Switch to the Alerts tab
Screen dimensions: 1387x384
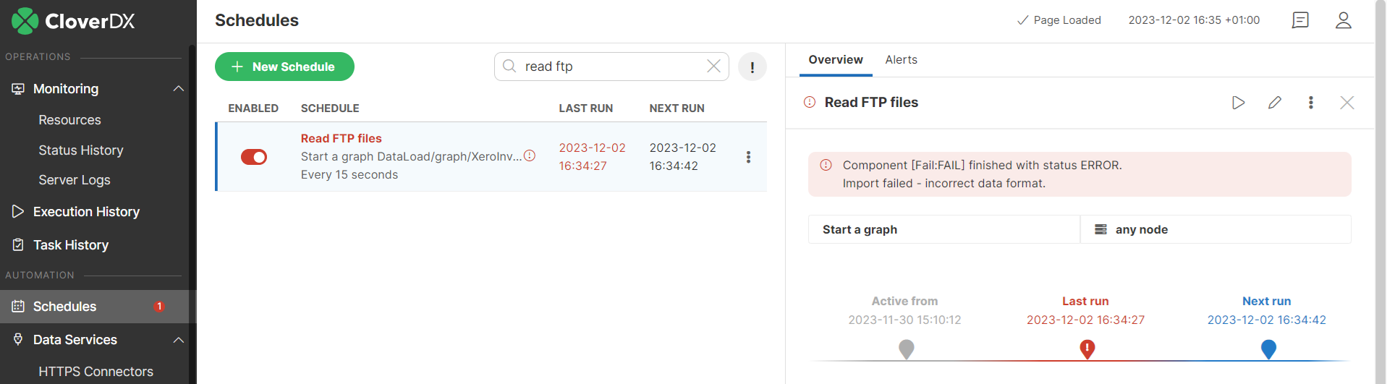pyautogui.click(x=901, y=60)
